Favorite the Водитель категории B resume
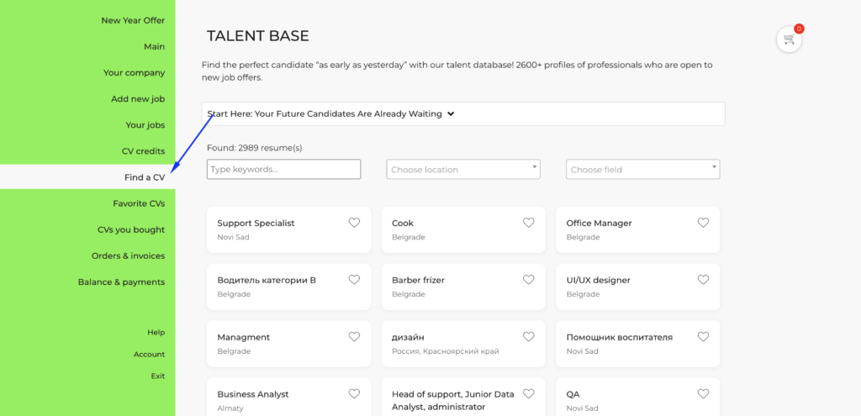This screenshot has height=416, width=861. tap(354, 280)
